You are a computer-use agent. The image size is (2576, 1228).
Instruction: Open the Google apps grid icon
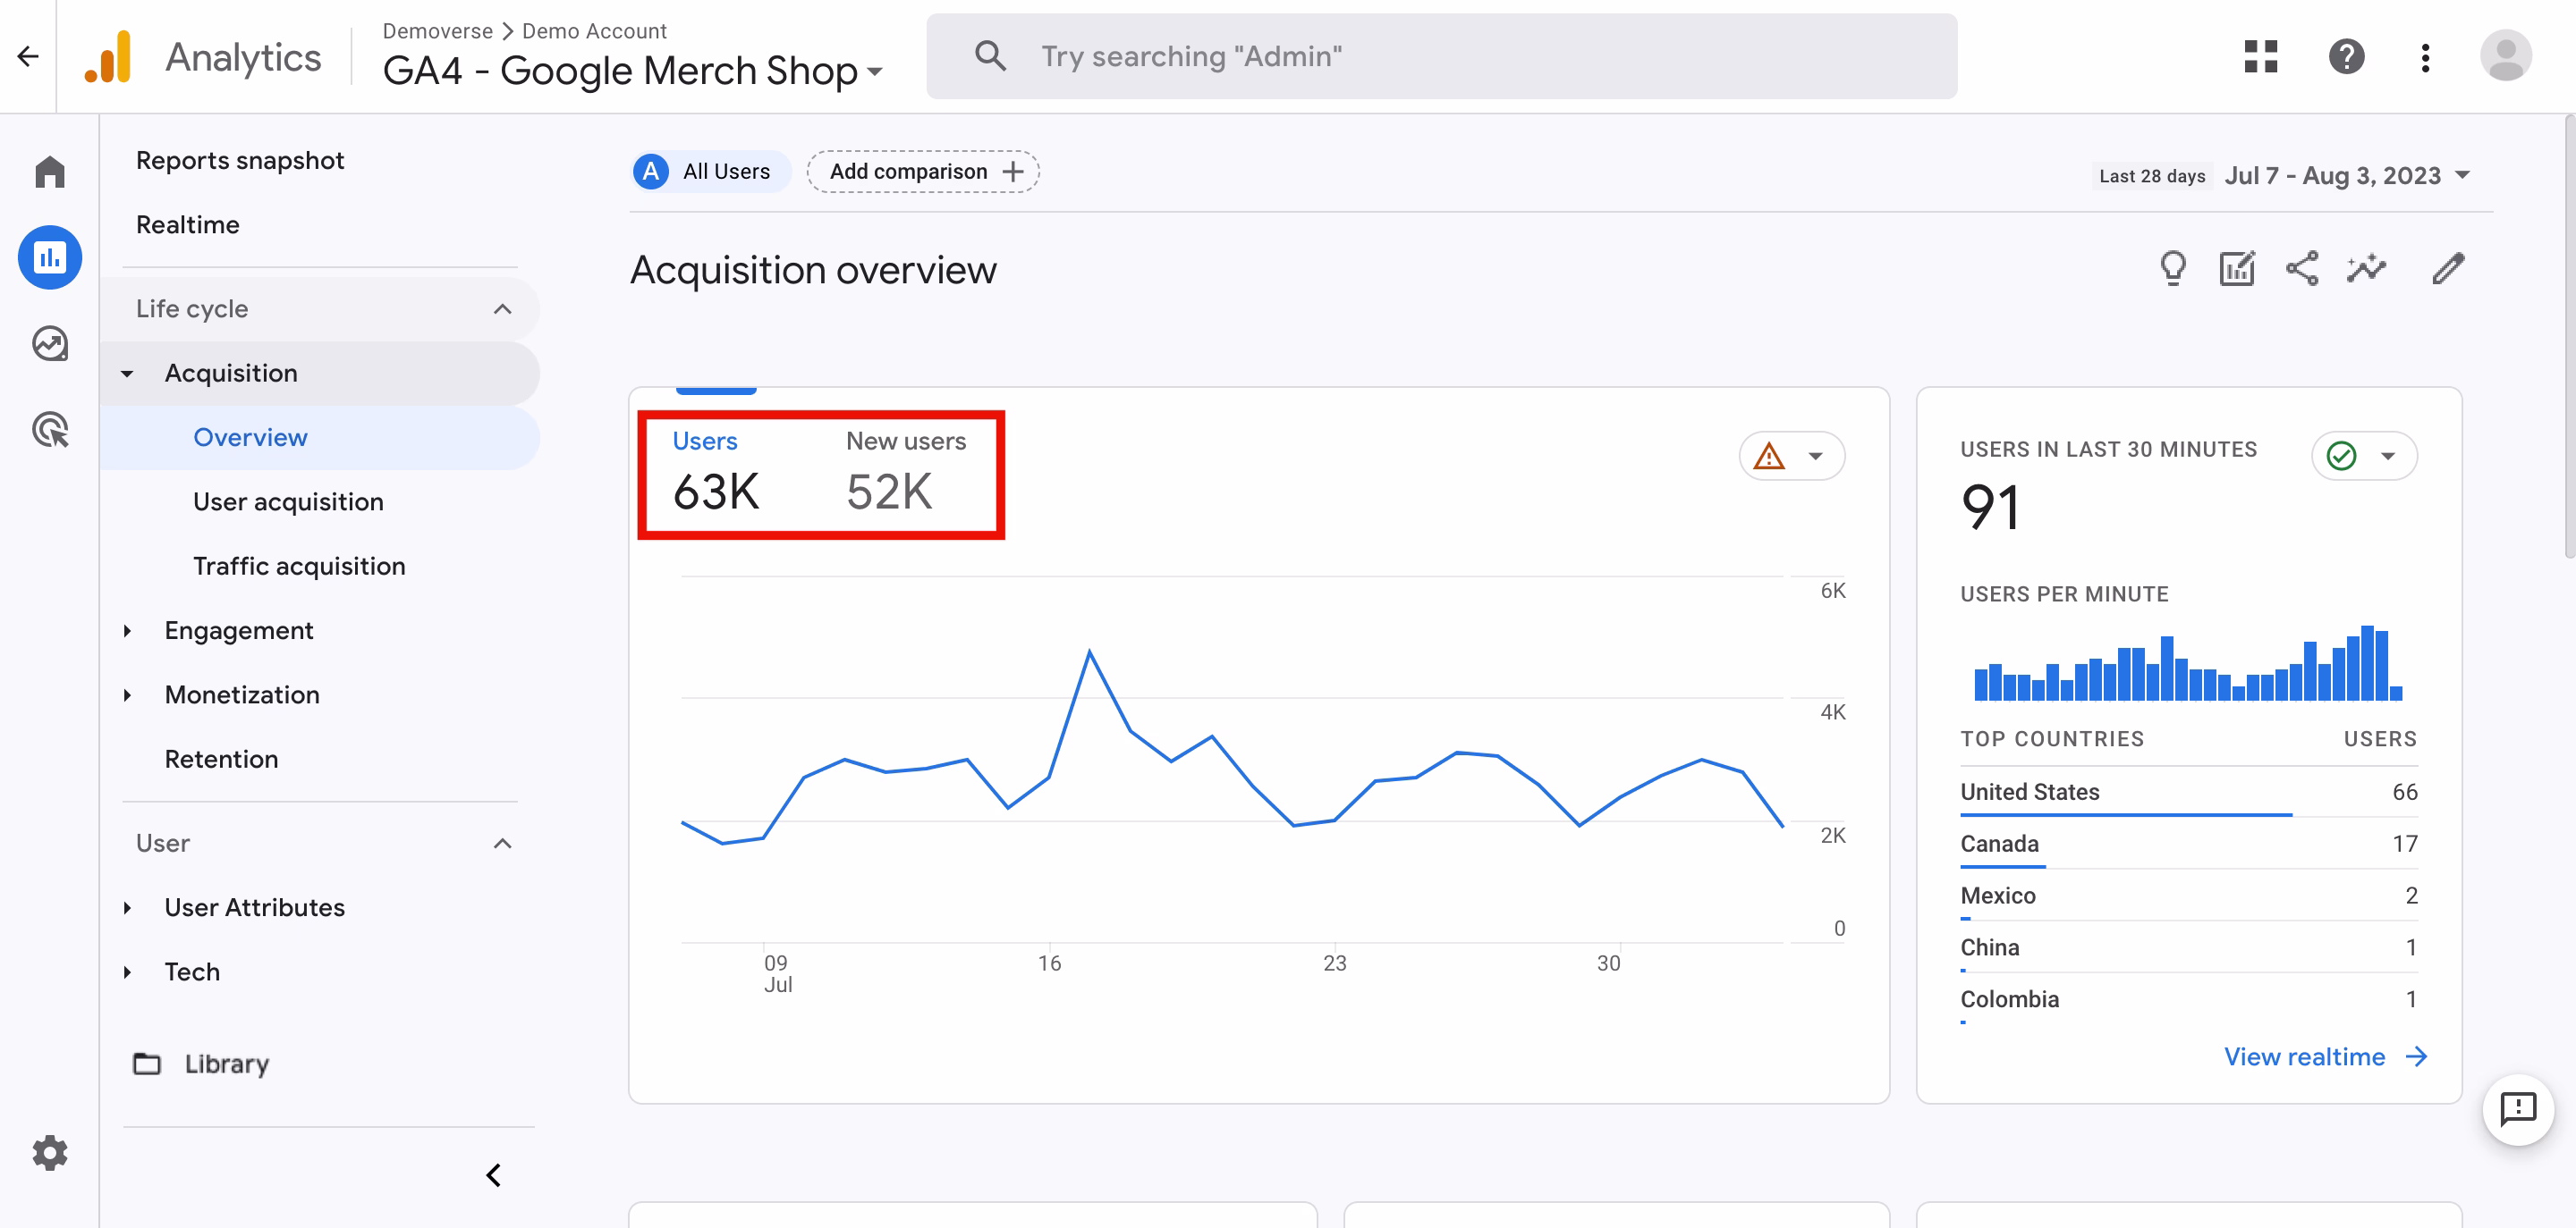click(x=2260, y=57)
